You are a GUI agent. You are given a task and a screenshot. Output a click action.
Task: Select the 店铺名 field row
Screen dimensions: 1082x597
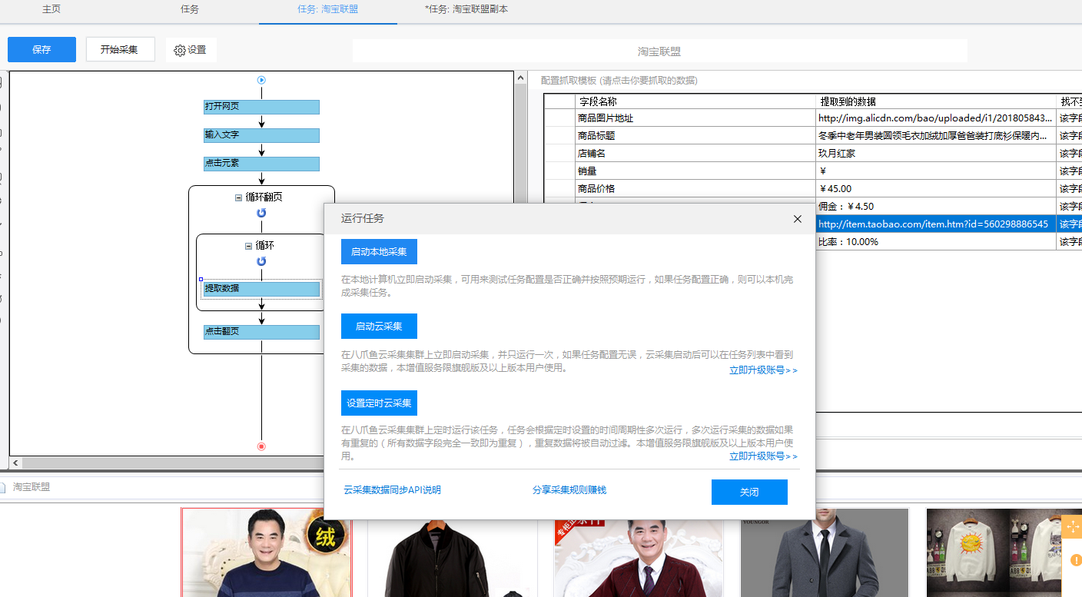tap(695, 154)
